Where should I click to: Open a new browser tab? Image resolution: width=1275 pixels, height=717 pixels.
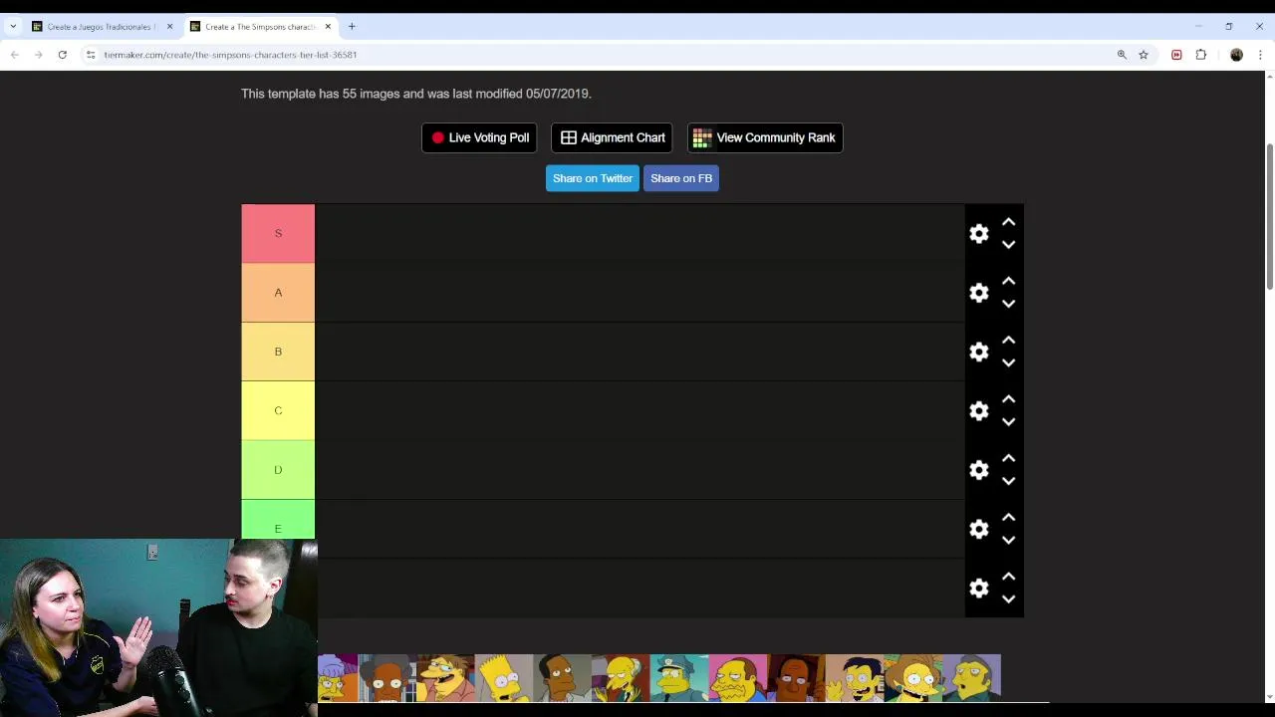tap(352, 27)
